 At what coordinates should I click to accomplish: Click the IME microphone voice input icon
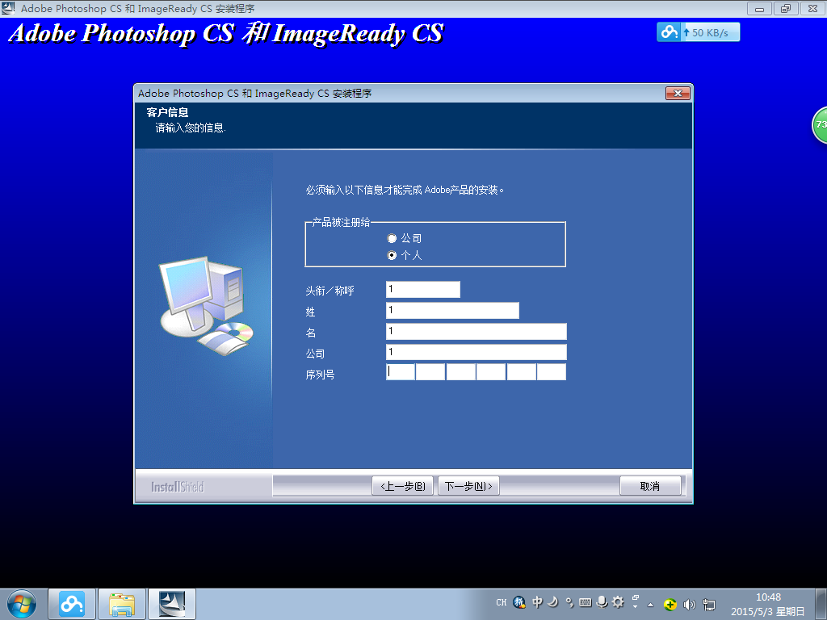pos(602,602)
